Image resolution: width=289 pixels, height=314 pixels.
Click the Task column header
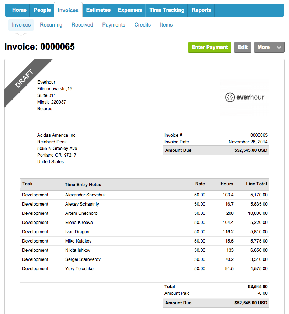tap(27, 184)
